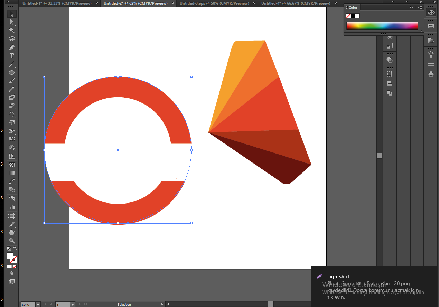Open the Color Guide panel icon
Viewport: 439px width, 307px height.
(431, 40)
